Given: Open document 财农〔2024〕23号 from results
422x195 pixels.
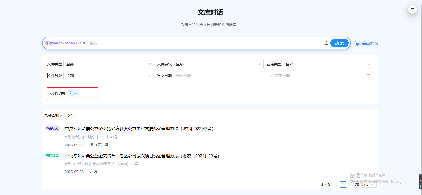Looking at the screenshot, I should click(x=142, y=156).
